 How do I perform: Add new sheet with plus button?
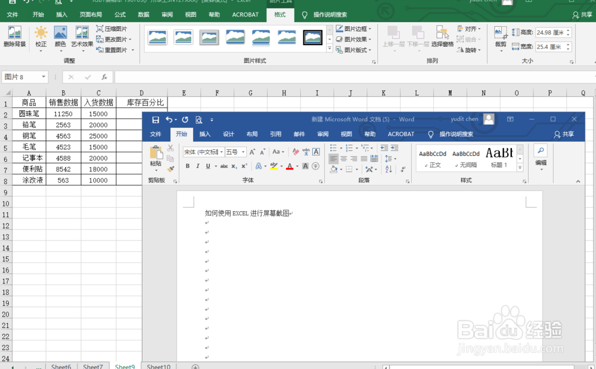click(x=195, y=367)
